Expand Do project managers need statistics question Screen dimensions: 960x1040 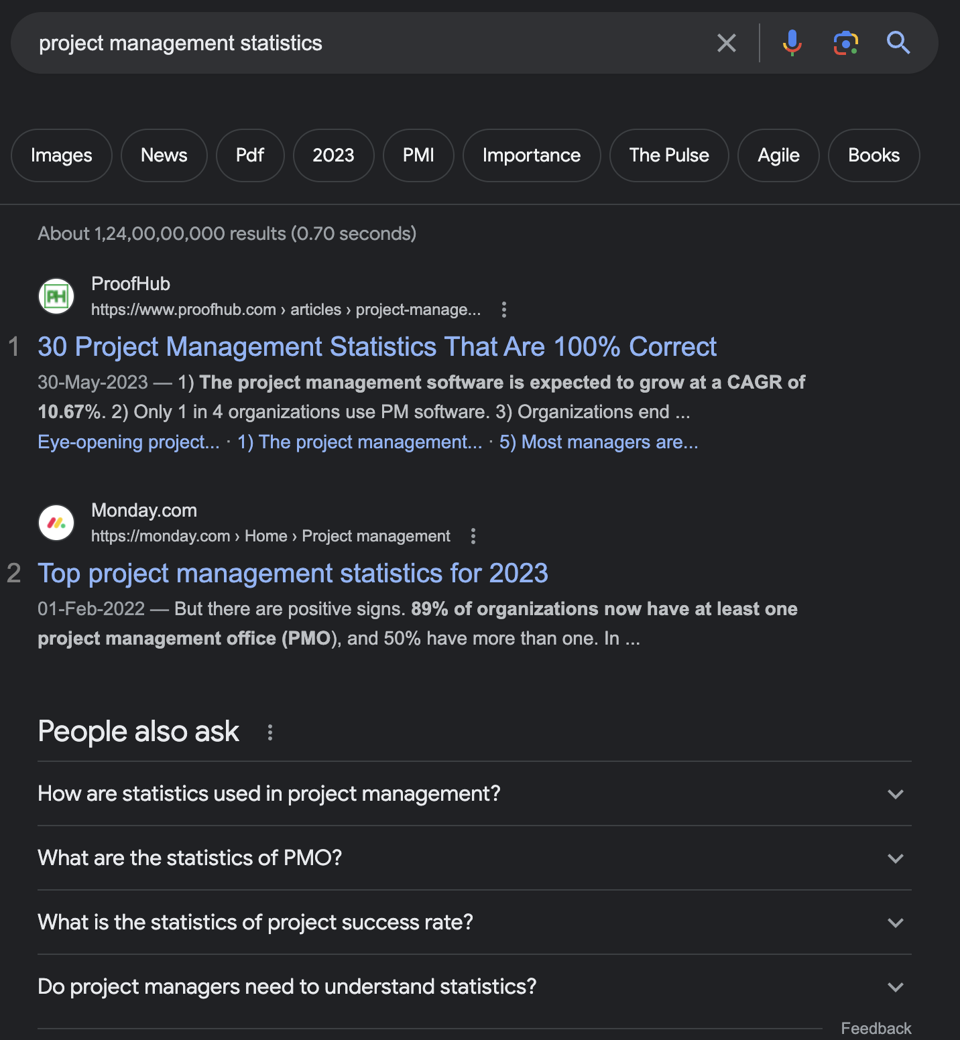pyautogui.click(x=475, y=986)
